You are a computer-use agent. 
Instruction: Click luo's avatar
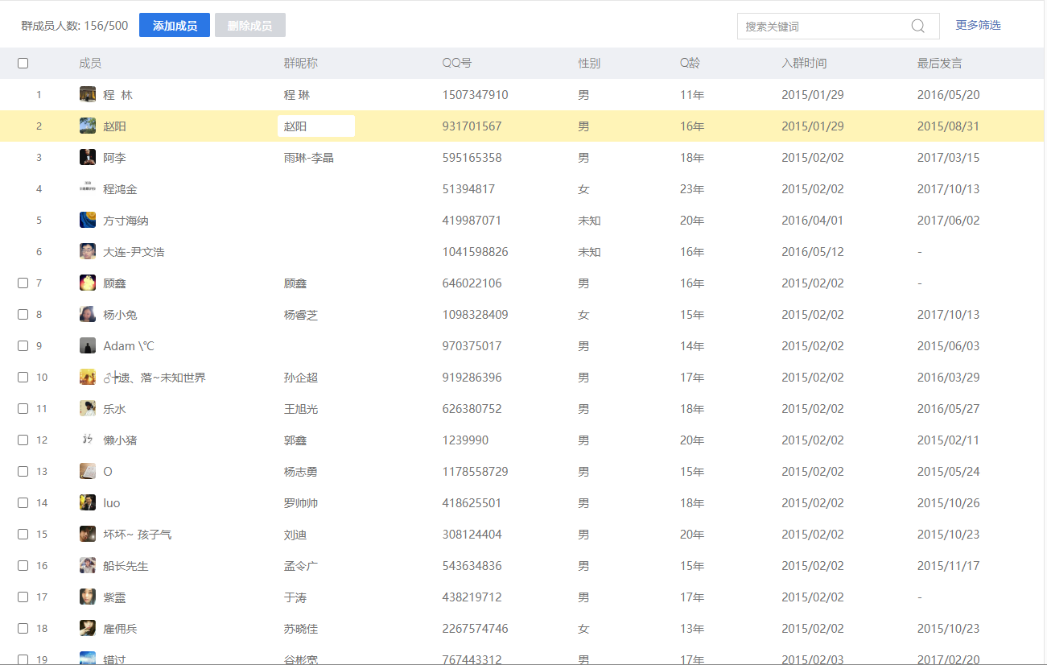[88, 502]
